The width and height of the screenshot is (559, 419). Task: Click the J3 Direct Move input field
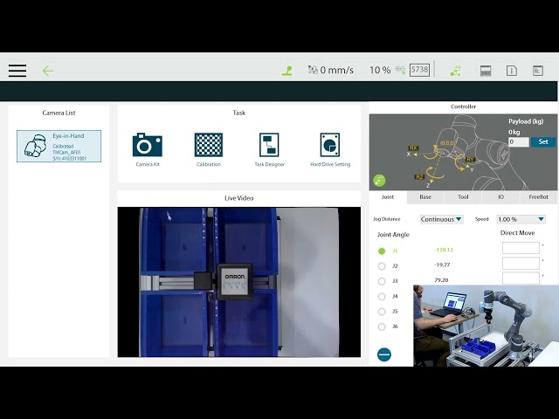point(521,278)
